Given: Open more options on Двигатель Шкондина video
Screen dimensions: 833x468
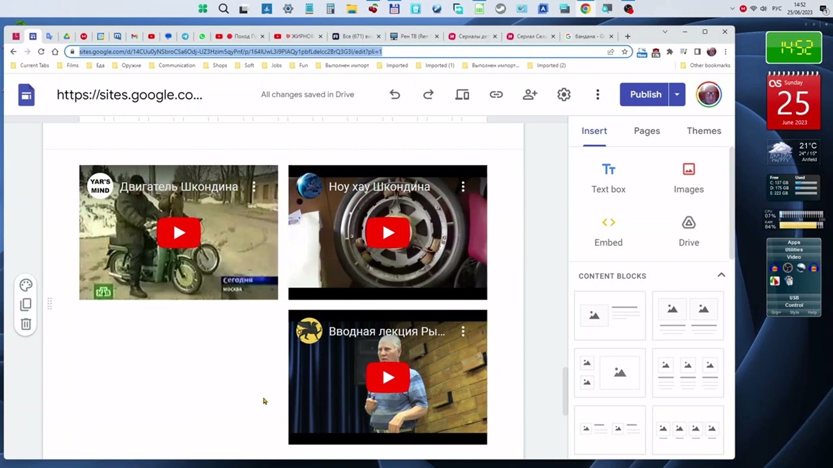Looking at the screenshot, I should pos(254,187).
